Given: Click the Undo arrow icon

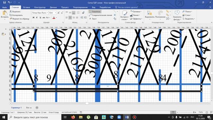Looking at the screenshot, I should 9,2.
